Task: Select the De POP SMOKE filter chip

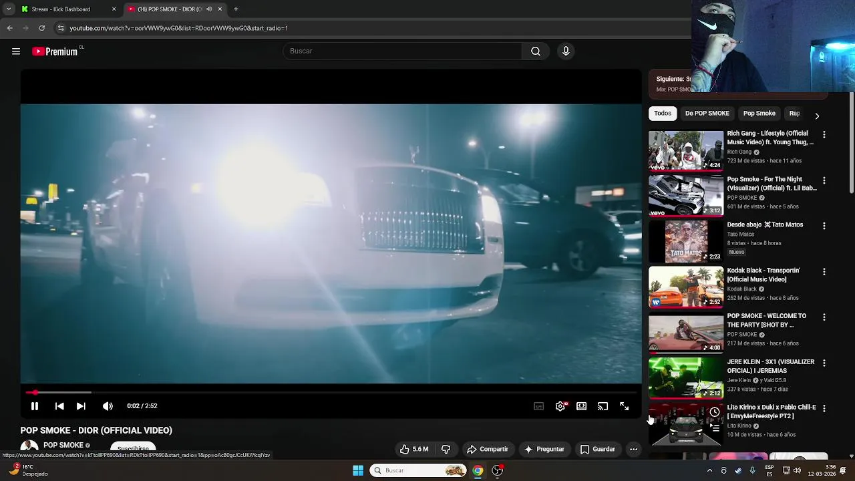Action: tap(707, 114)
